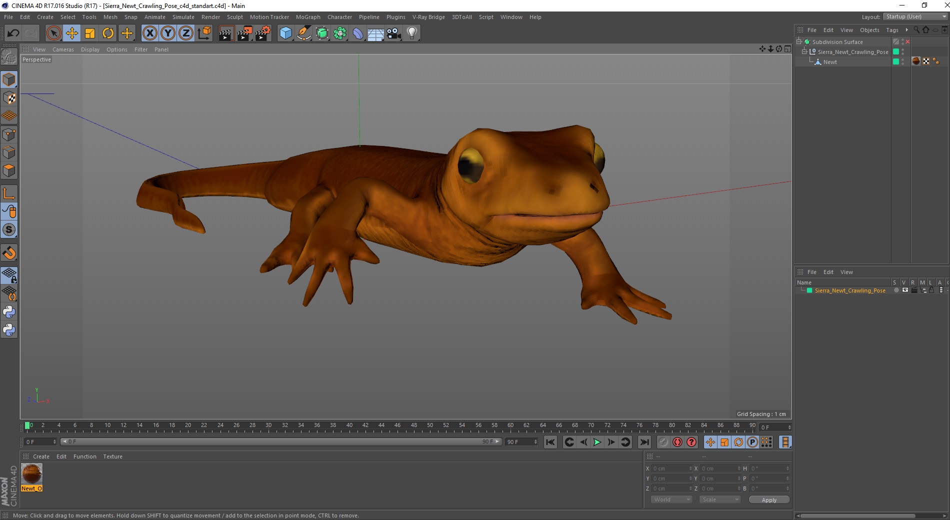Open the deformer (Bend) icon
Viewport: 950px width, 520px height.
pyautogui.click(x=358, y=33)
